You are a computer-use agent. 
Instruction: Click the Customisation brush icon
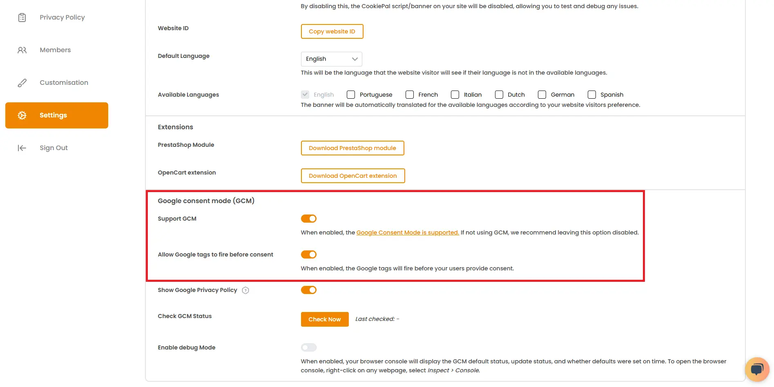(x=22, y=82)
